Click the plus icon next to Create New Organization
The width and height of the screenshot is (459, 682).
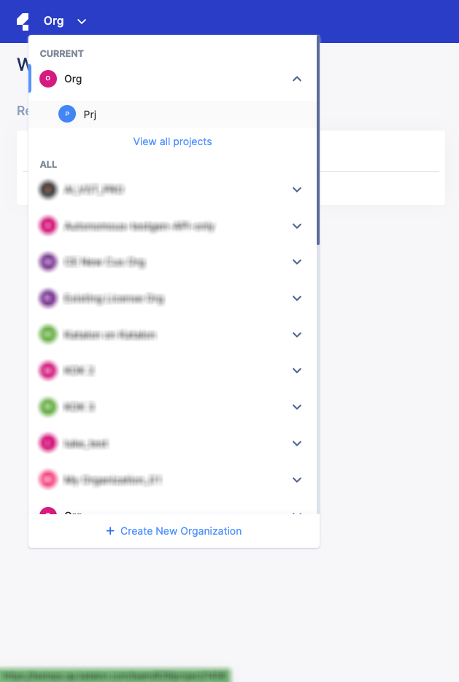tap(110, 531)
